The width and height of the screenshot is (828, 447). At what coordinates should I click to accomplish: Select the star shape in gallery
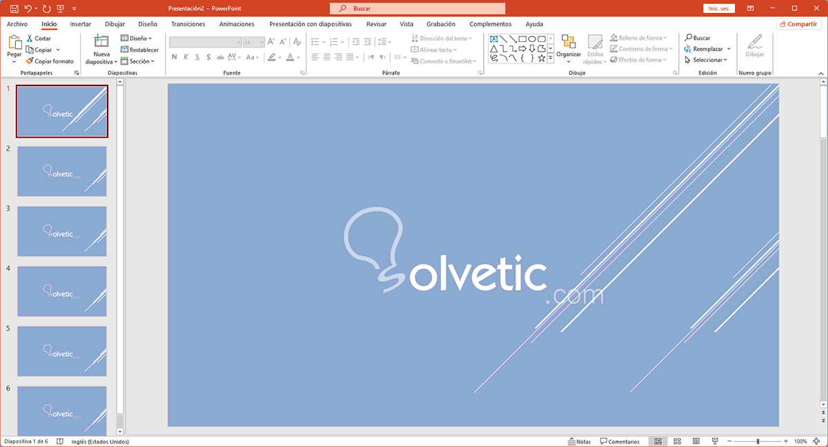click(542, 58)
